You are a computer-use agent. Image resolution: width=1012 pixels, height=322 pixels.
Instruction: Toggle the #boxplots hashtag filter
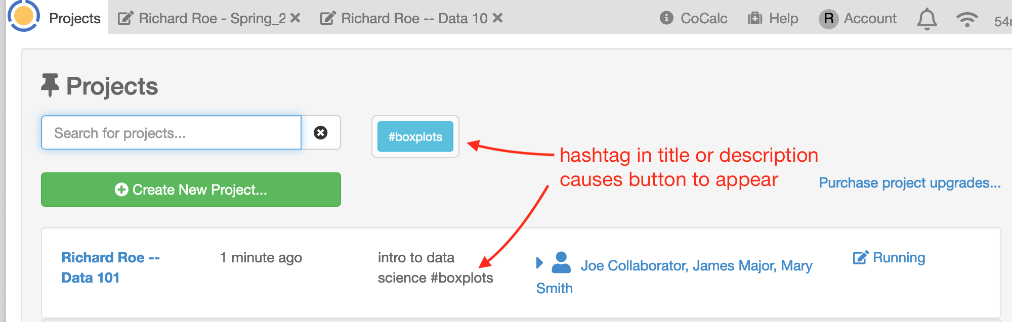pyautogui.click(x=415, y=137)
